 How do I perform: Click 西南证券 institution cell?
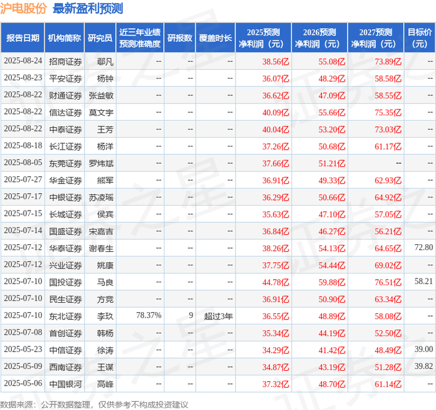pos(65,367)
